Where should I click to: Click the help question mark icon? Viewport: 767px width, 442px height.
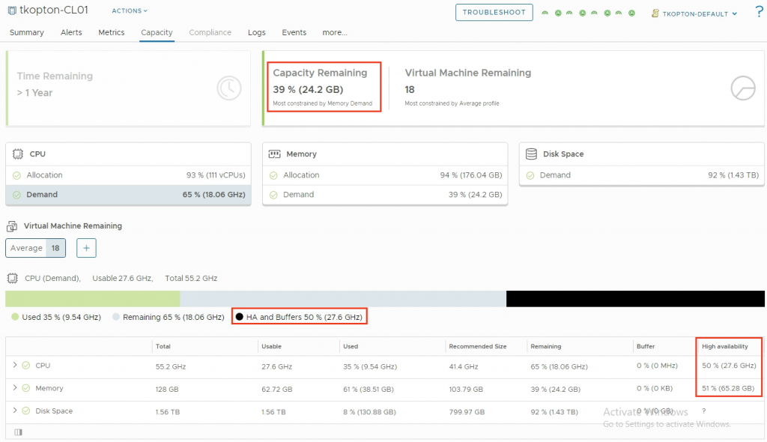coord(758,13)
